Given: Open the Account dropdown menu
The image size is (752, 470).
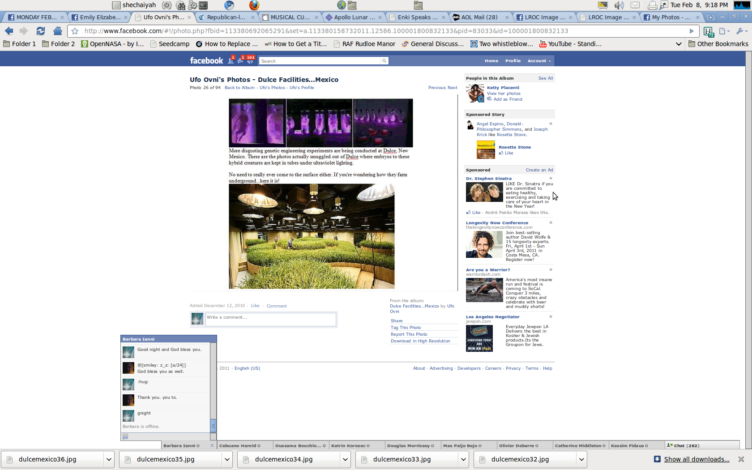Looking at the screenshot, I should pyautogui.click(x=539, y=61).
